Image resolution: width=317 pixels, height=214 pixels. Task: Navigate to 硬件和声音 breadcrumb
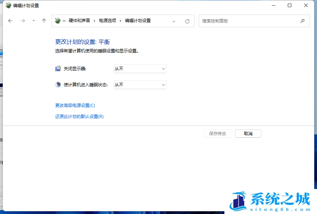pos(79,21)
